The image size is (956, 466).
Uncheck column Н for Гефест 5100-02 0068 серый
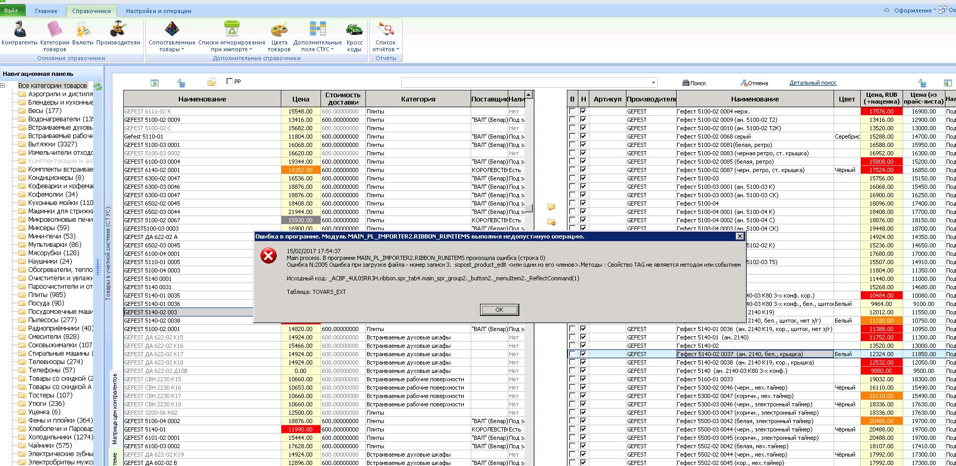583,137
